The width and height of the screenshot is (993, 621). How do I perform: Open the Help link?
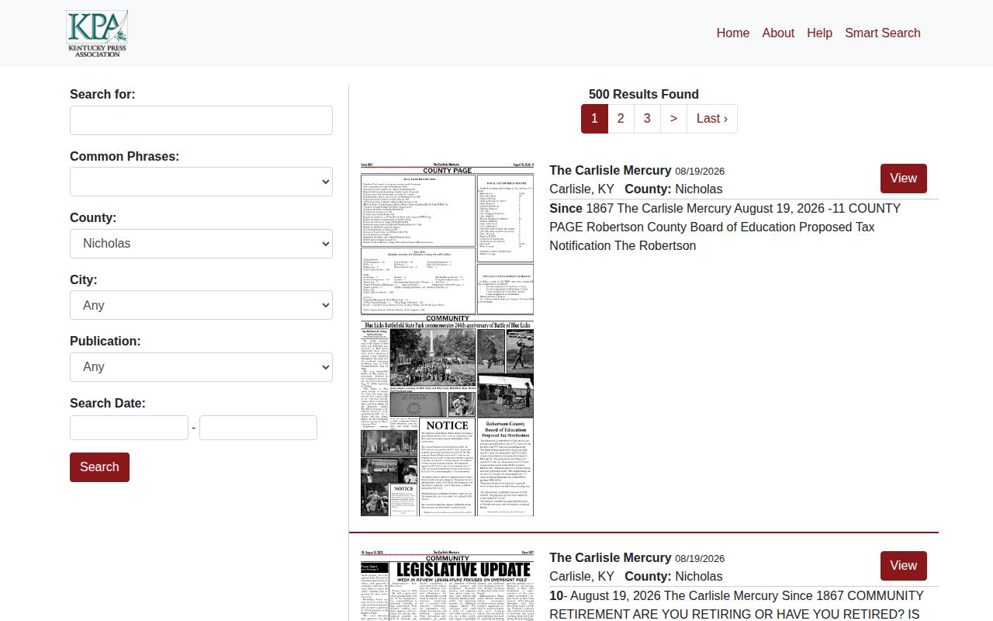click(x=819, y=33)
